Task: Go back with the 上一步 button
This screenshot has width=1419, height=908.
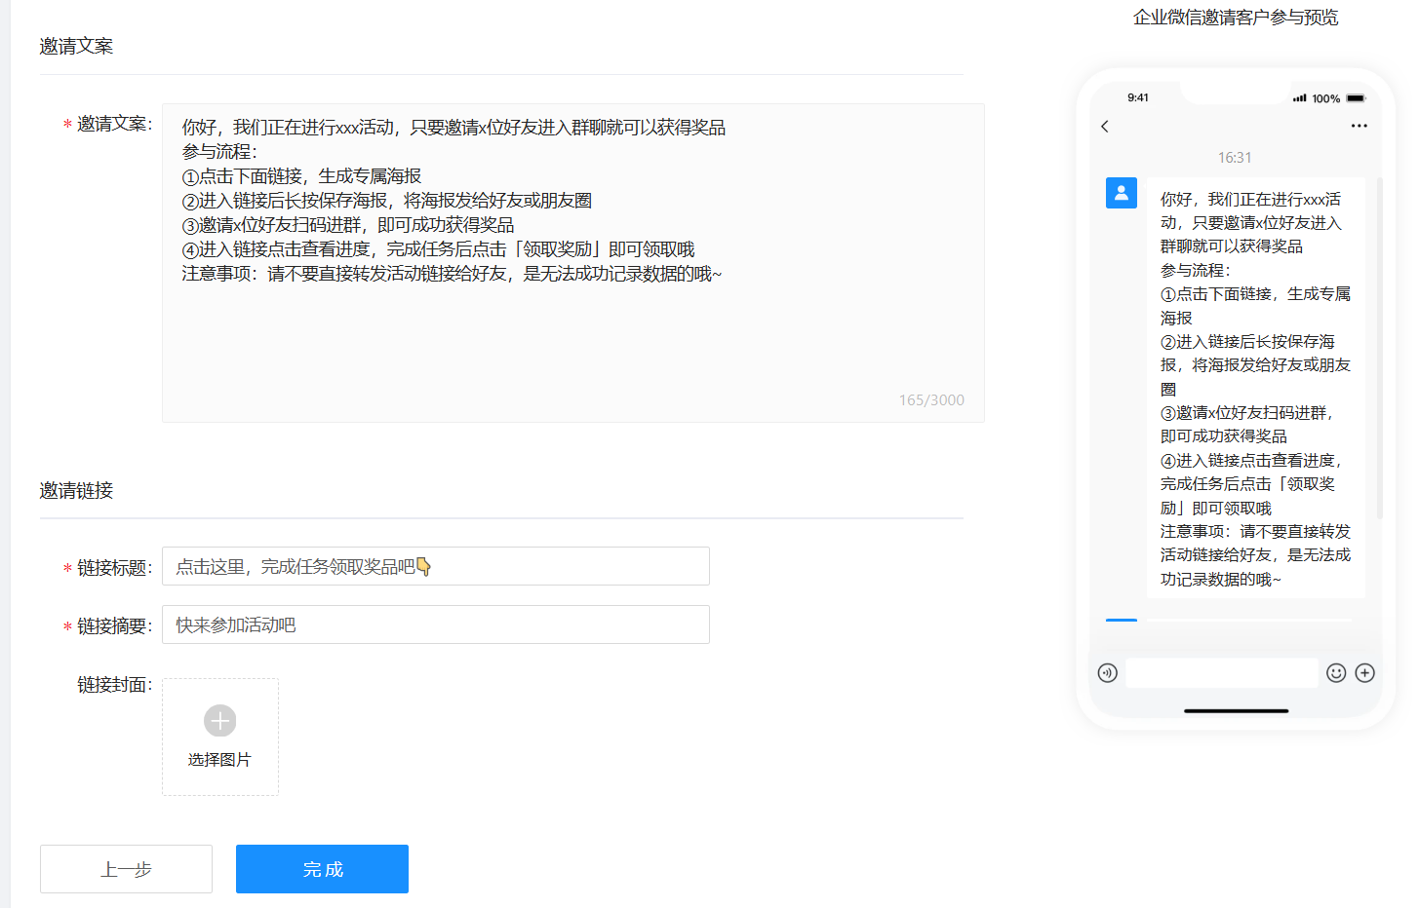Action: [x=126, y=869]
